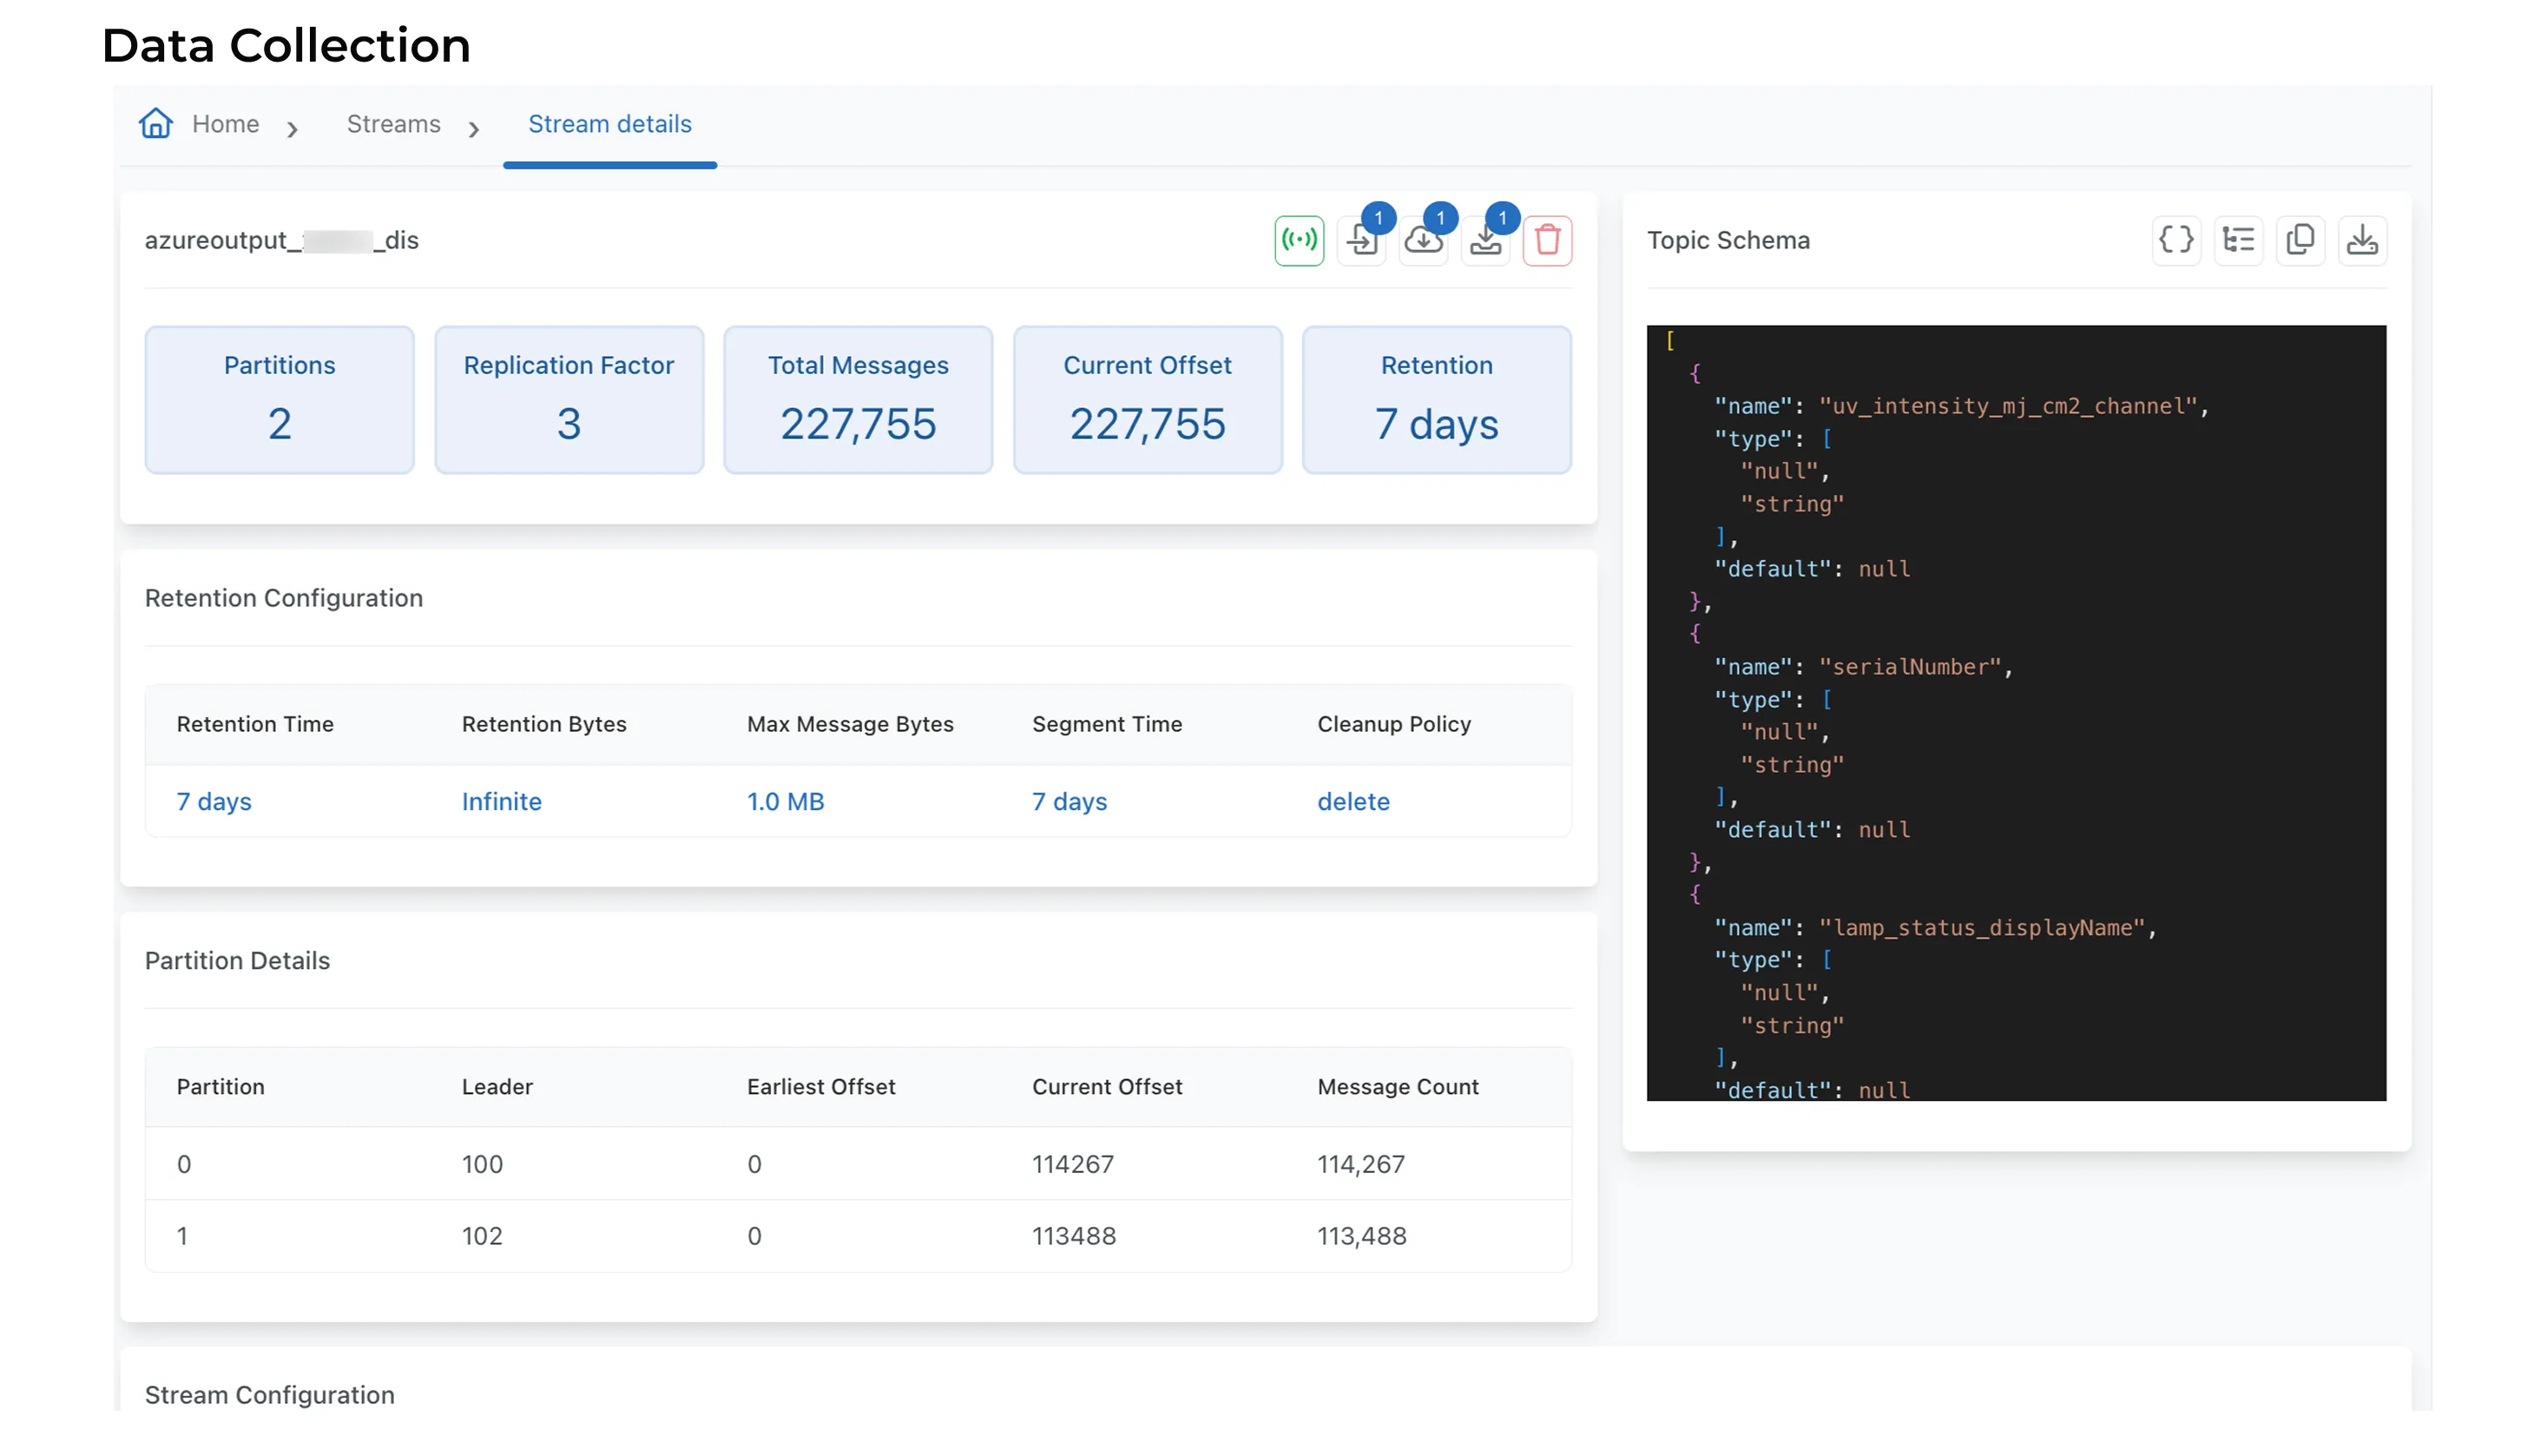Select the Stream details tab
This screenshot has height=1456, width=2547.
point(609,124)
